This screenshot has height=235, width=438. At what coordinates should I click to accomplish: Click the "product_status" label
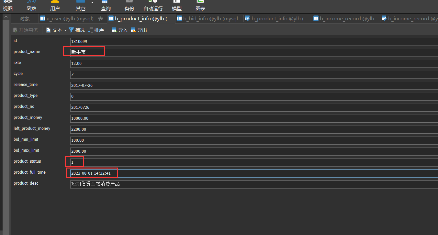(27, 161)
